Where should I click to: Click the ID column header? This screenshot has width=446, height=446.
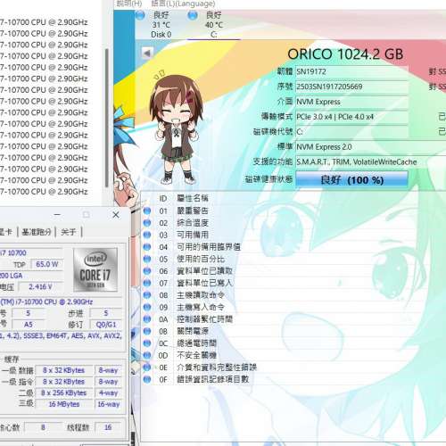tap(163, 198)
